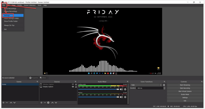The width and height of the screenshot is (205, 109).
Task: Open Settings from Controls panel
Action: pyautogui.click(x=185, y=97)
